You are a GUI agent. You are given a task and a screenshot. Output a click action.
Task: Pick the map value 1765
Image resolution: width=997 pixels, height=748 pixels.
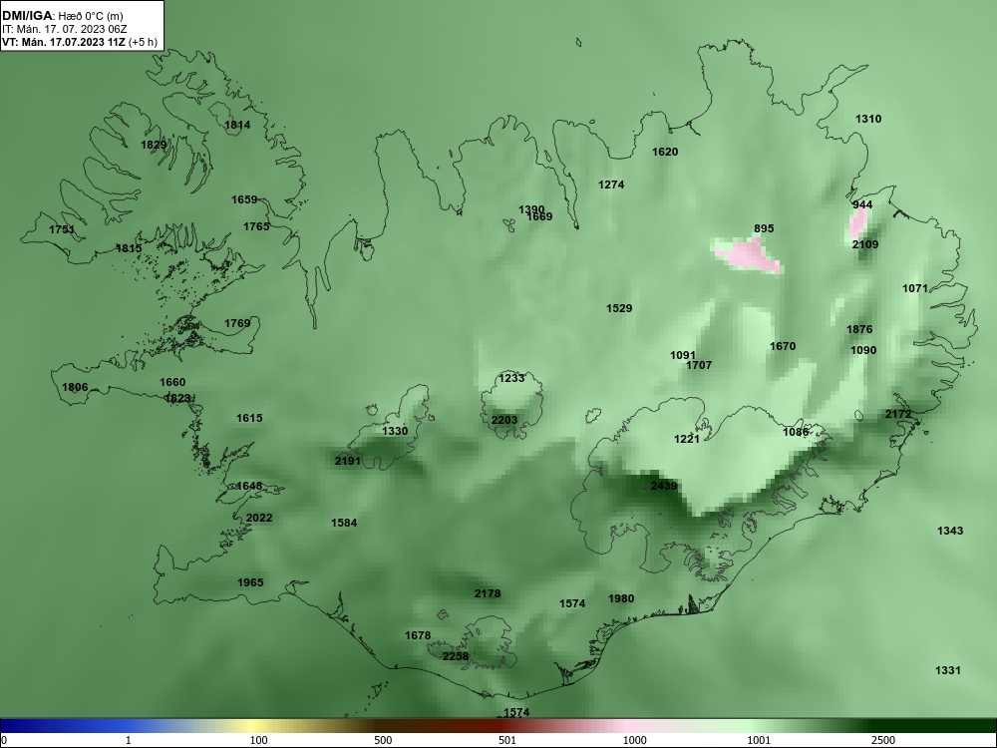(x=256, y=225)
